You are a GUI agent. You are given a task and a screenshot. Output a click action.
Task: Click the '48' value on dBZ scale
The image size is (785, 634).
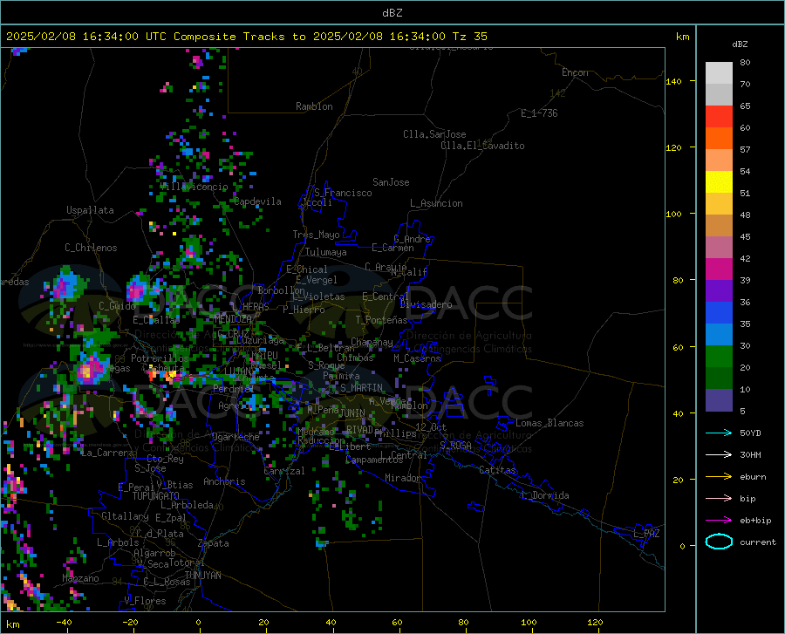(745, 215)
